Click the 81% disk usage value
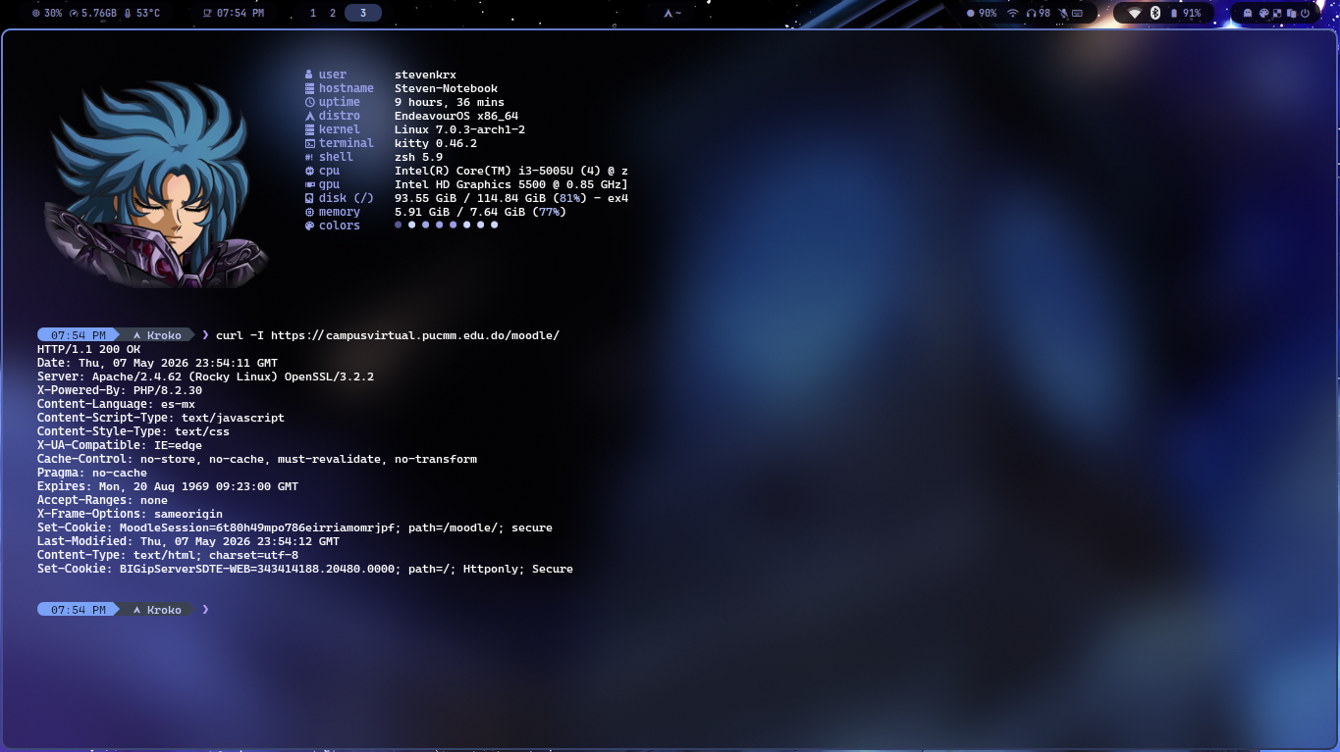1340x752 pixels. [570, 198]
